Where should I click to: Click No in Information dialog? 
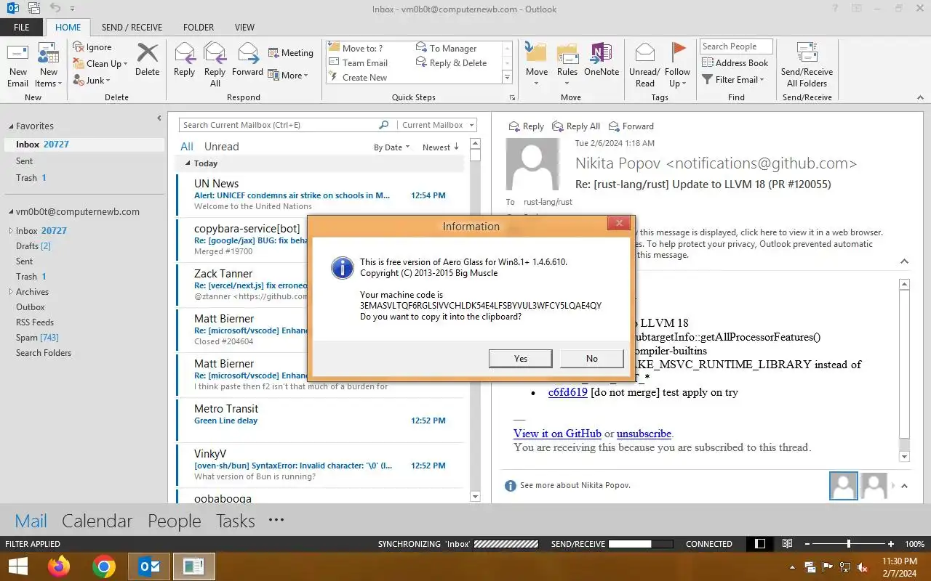(592, 358)
